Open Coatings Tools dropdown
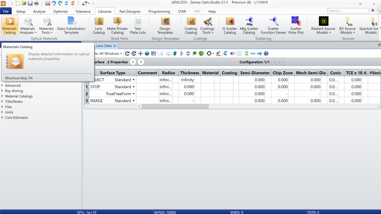Image resolution: width=381 pixels, height=214 pixels. click(x=207, y=26)
